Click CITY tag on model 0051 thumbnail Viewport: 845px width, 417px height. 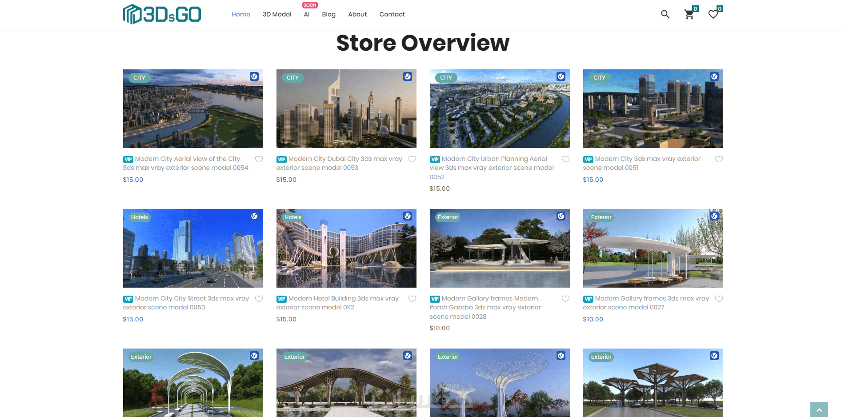point(599,77)
